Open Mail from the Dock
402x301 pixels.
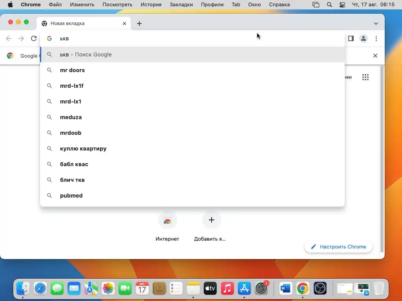(x=74, y=288)
